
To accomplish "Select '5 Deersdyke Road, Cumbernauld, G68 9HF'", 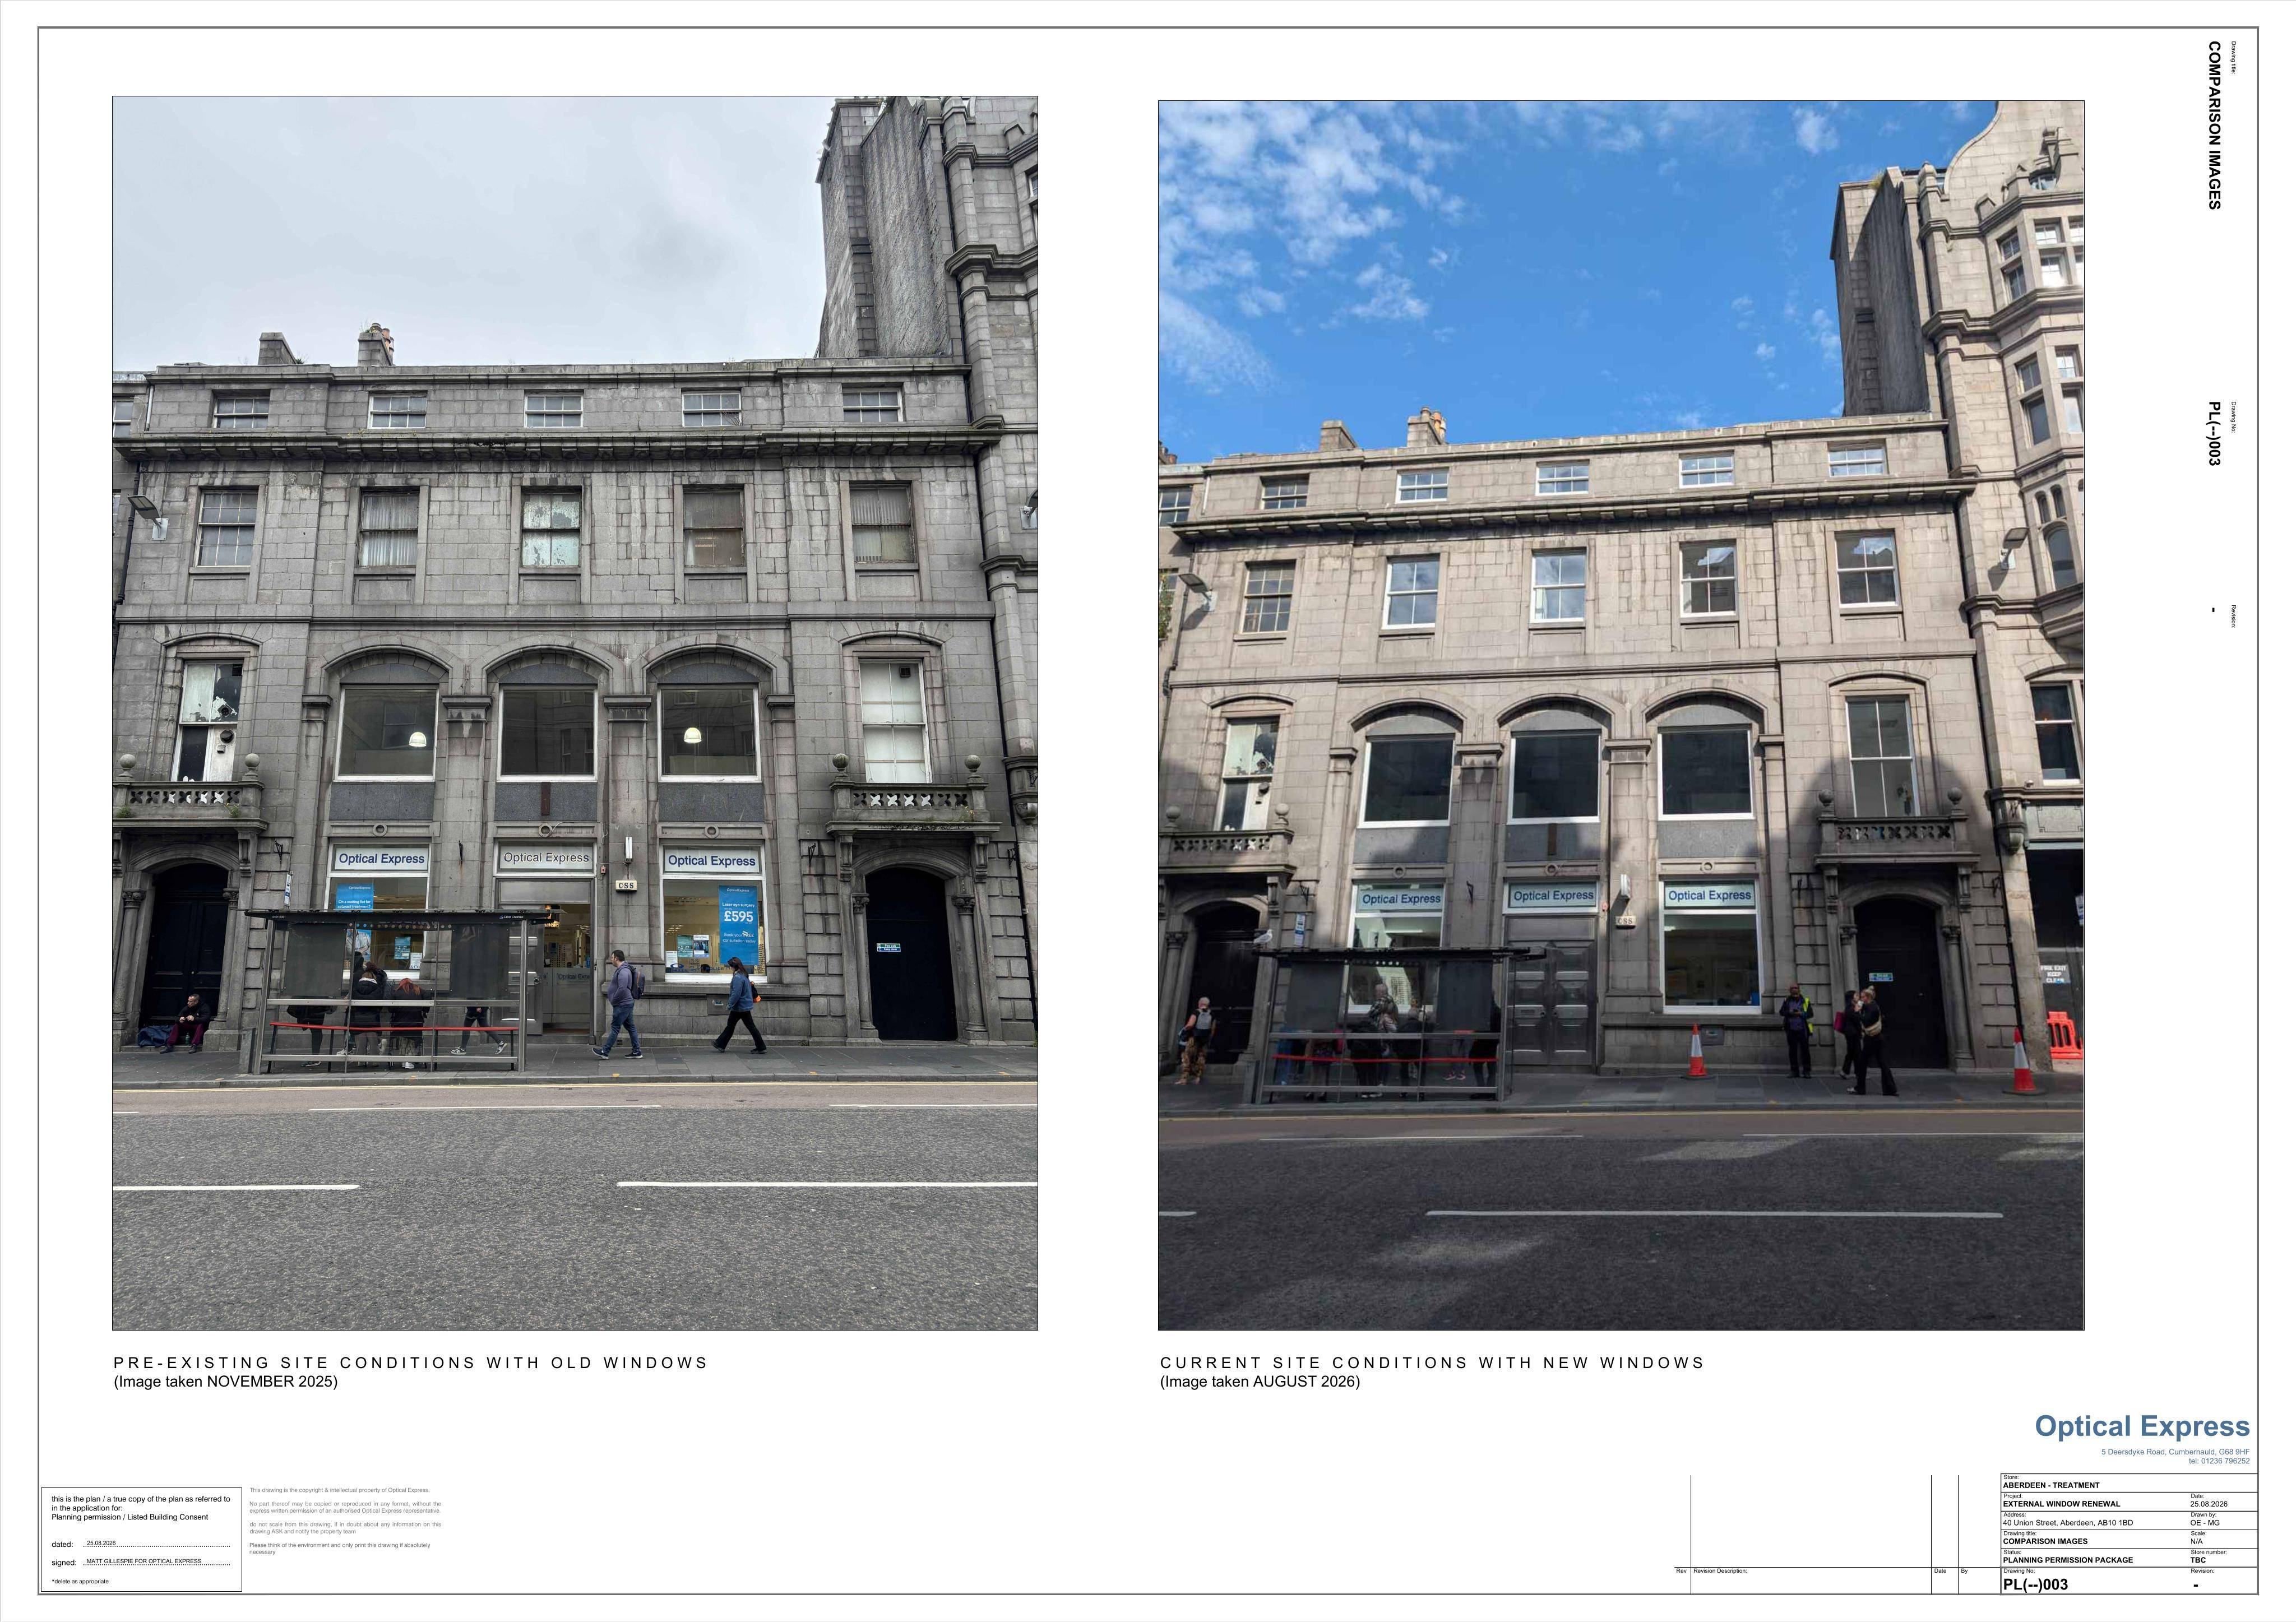I will point(2175,1452).
